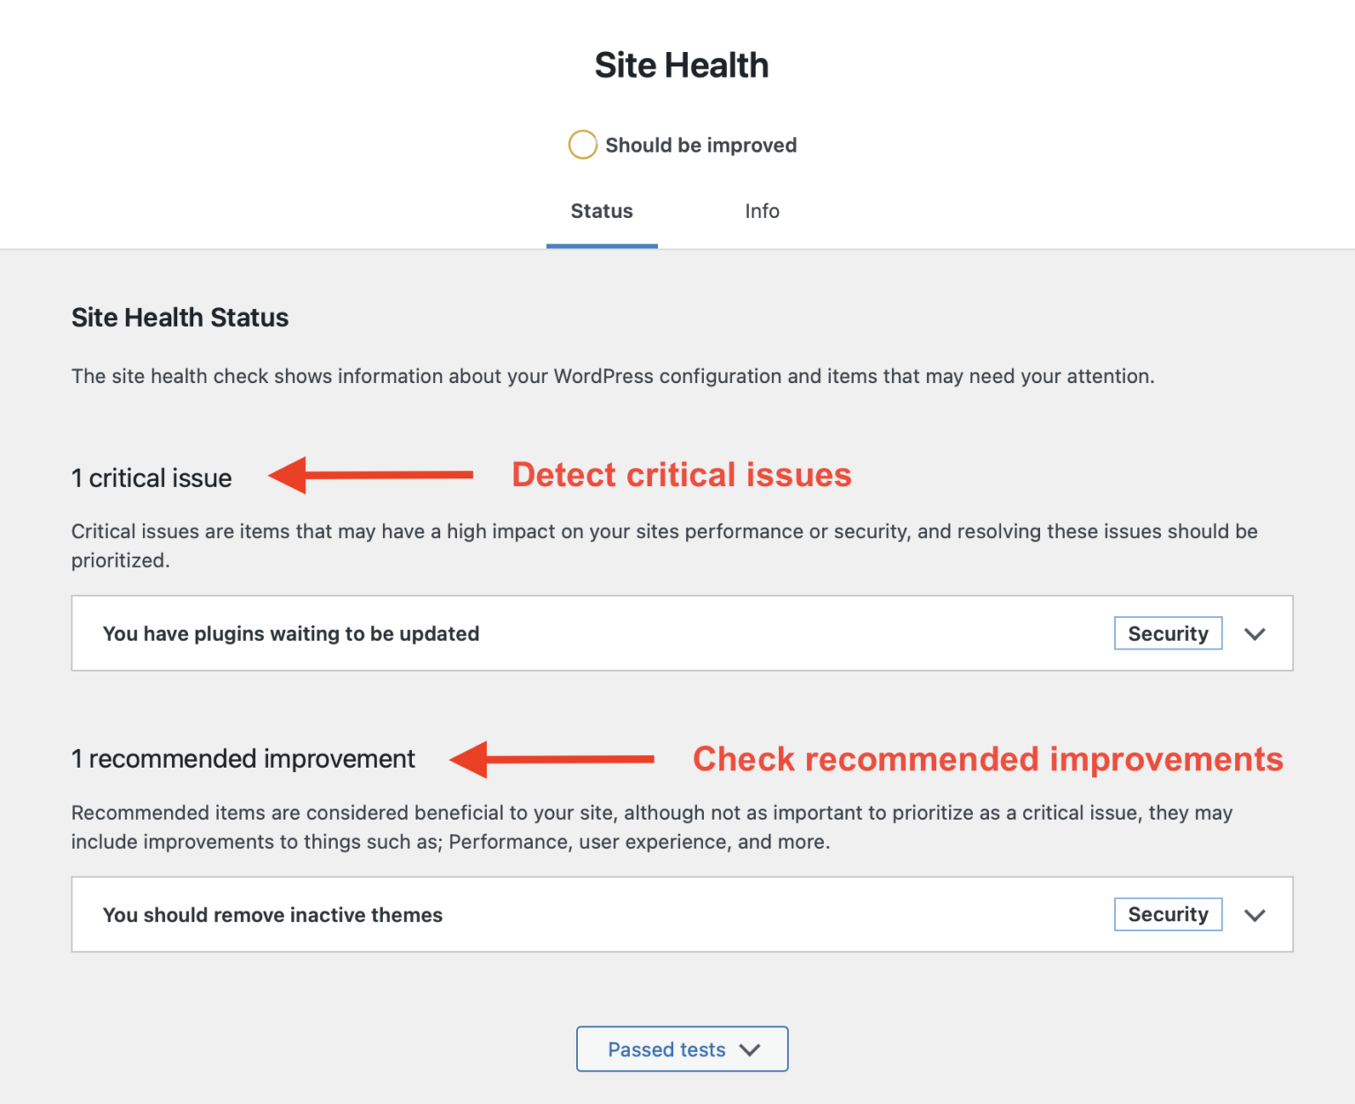Image resolution: width=1355 pixels, height=1104 pixels.
Task: Click the Security badge on the themes recommendation
Action: [x=1167, y=914]
